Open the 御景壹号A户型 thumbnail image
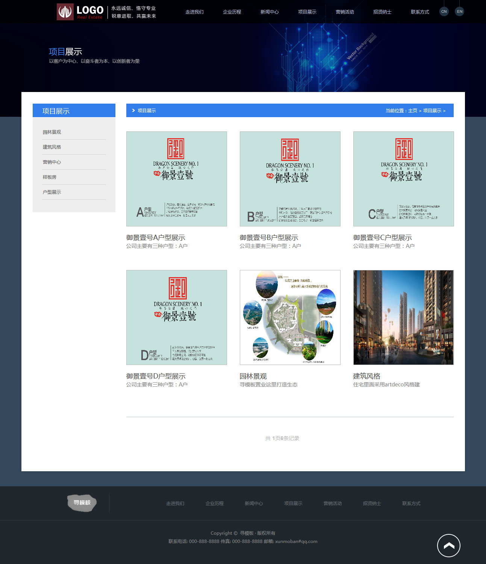486x564 pixels. coord(177,179)
